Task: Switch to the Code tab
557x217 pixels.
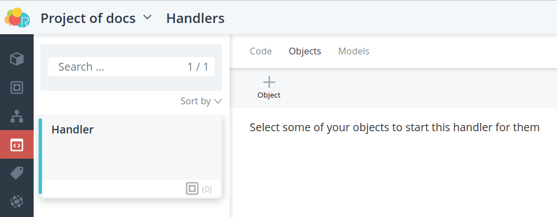Action: click(261, 51)
